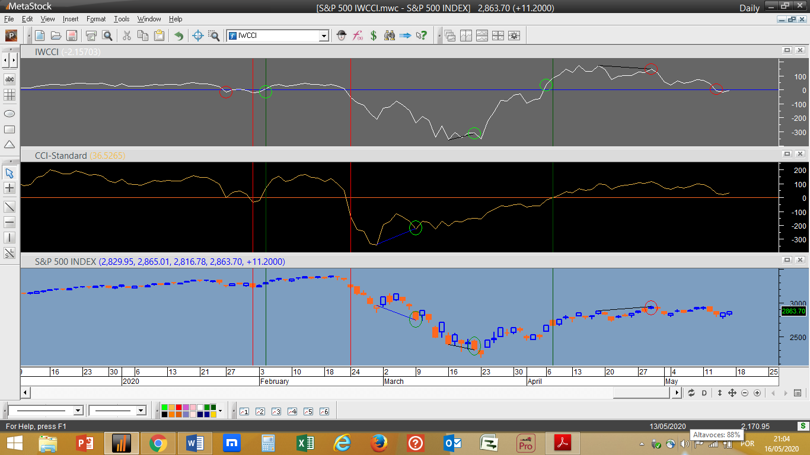The height and width of the screenshot is (455, 810).
Task: Select the ellipse drawing tool
Action: tap(9, 113)
